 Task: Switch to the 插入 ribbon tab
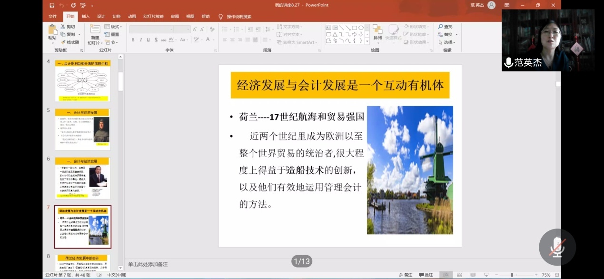click(85, 16)
